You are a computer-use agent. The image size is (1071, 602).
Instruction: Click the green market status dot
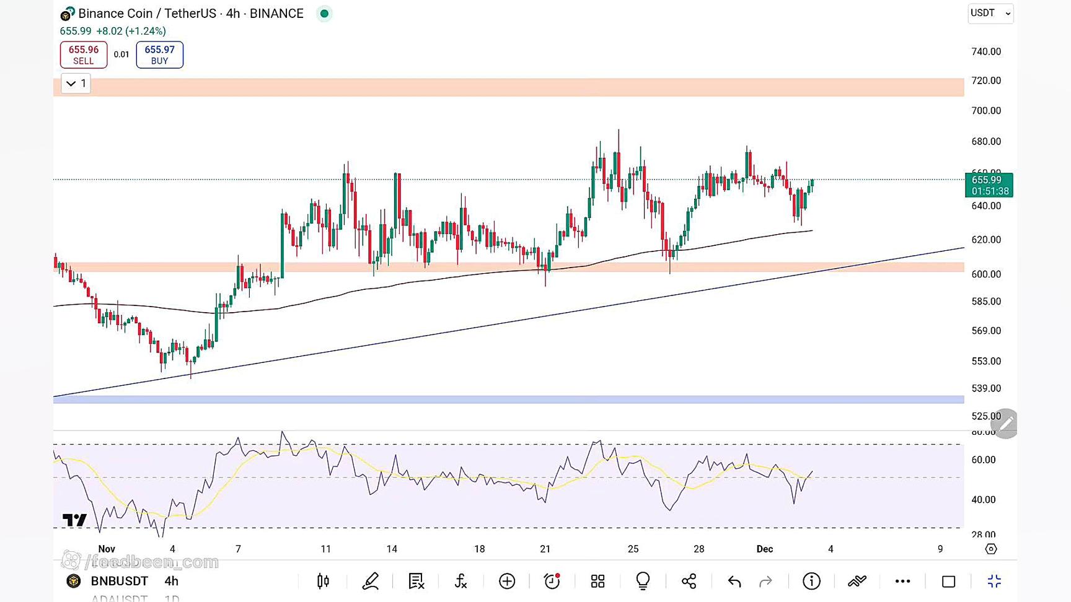pyautogui.click(x=324, y=14)
